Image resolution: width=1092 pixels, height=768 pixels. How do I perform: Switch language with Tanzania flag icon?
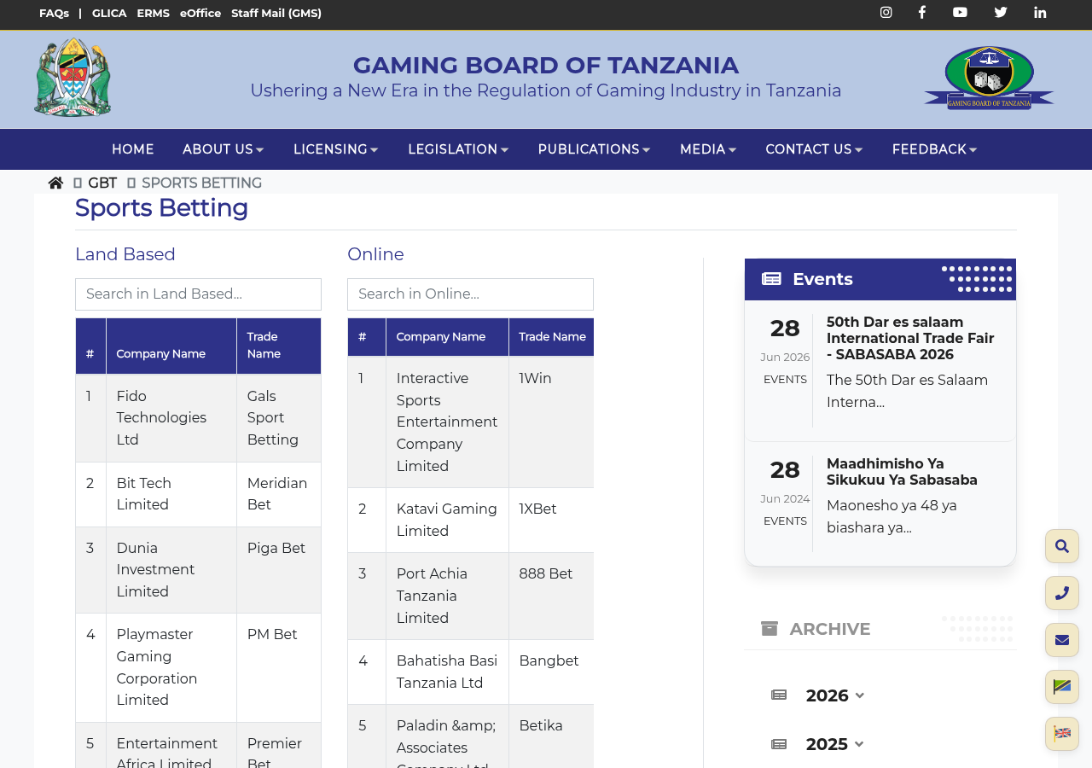[x=1062, y=687]
